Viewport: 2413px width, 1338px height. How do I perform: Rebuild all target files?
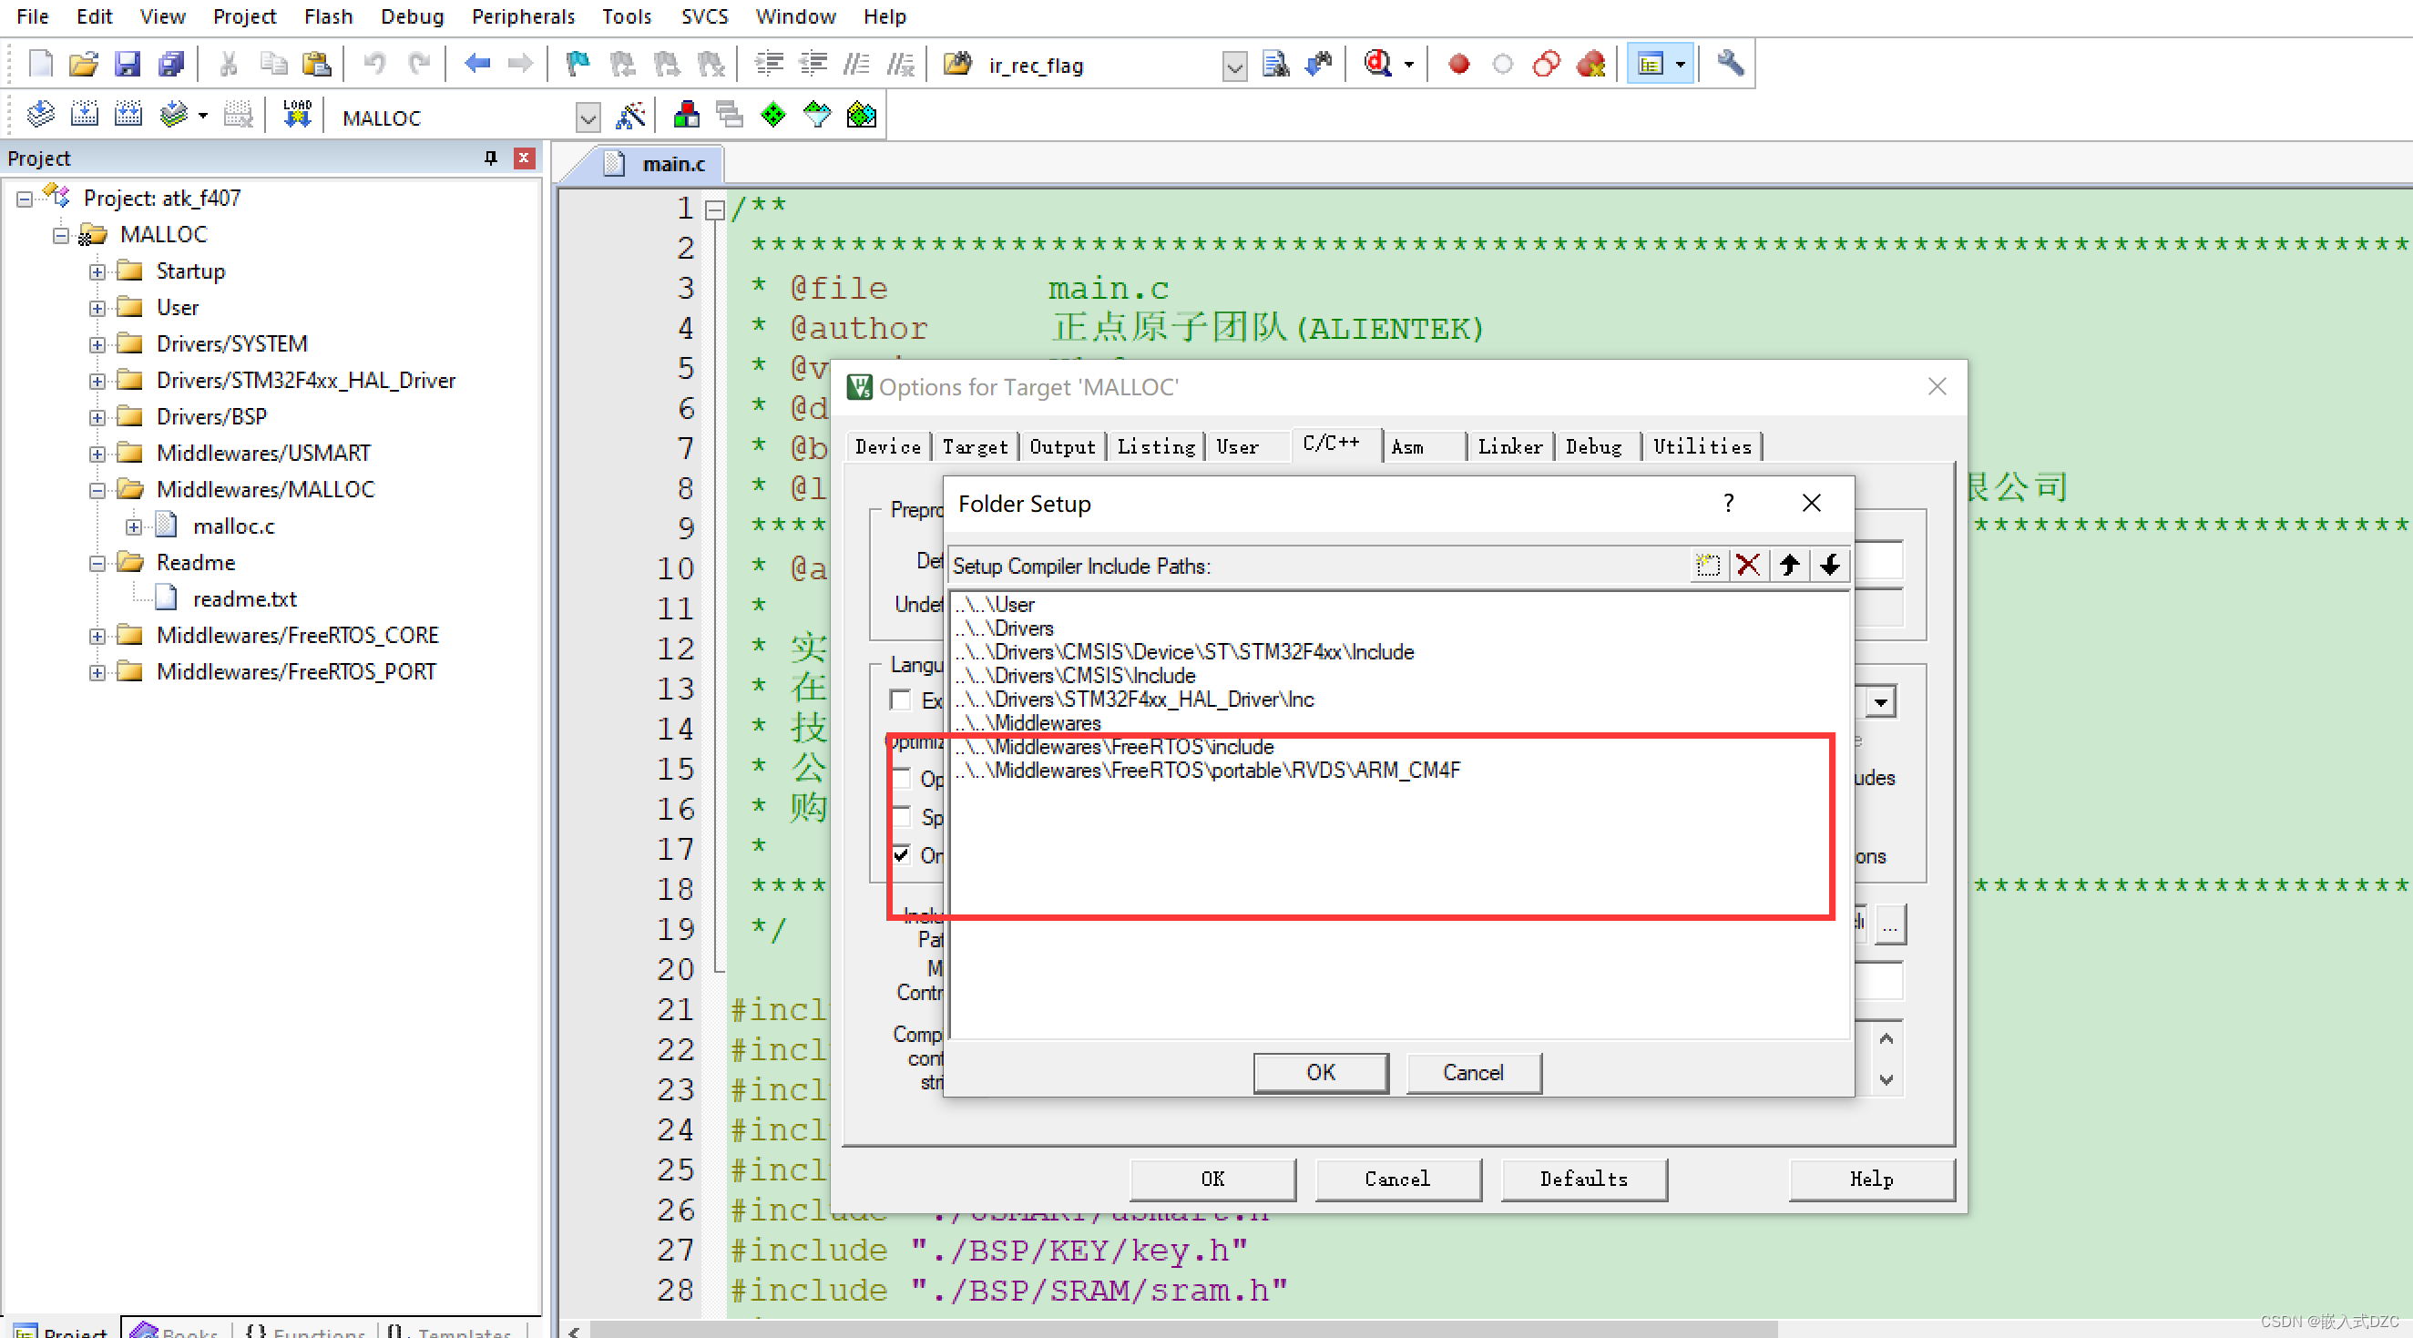pos(128,113)
